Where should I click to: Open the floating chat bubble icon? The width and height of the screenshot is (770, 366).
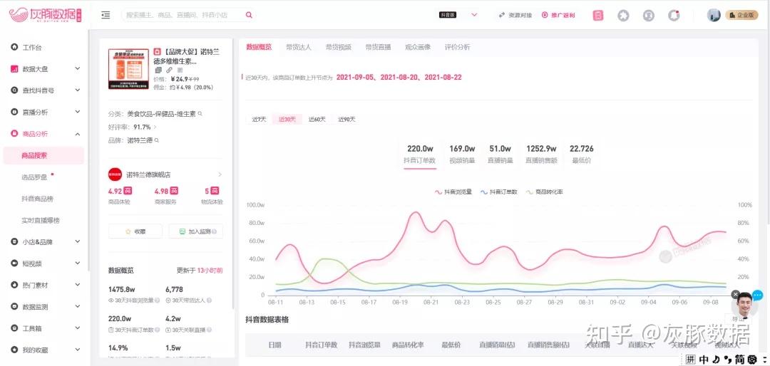pyautogui.click(x=758, y=296)
